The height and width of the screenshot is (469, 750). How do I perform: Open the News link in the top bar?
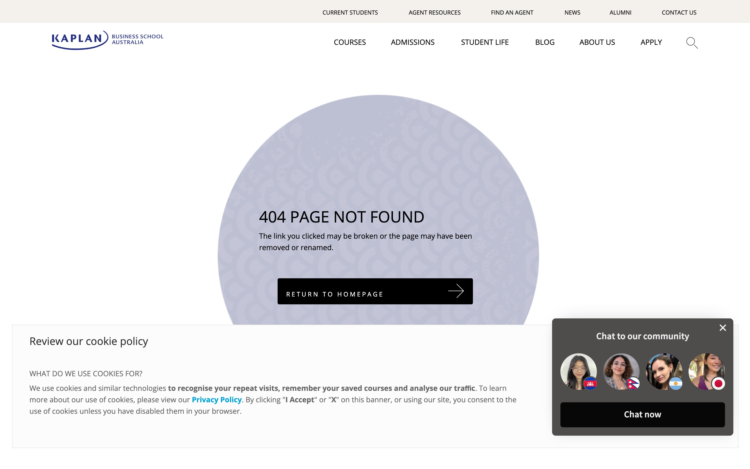pos(572,13)
